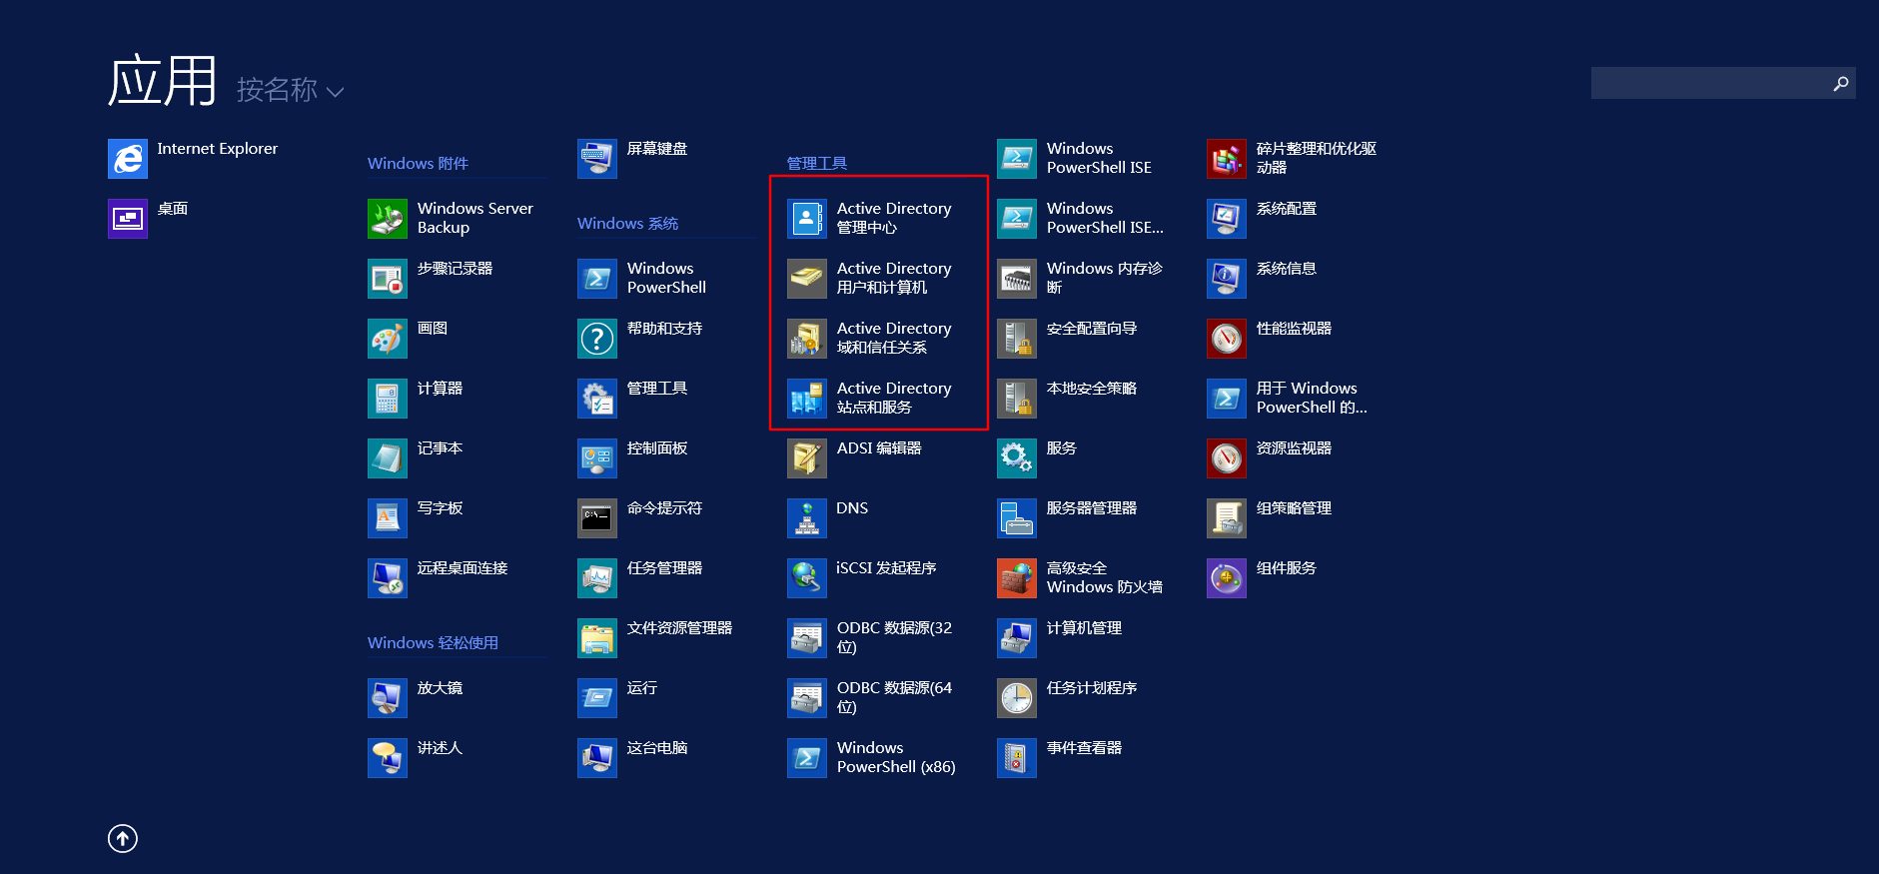Click the up arrow to return to Start

(123, 838)
